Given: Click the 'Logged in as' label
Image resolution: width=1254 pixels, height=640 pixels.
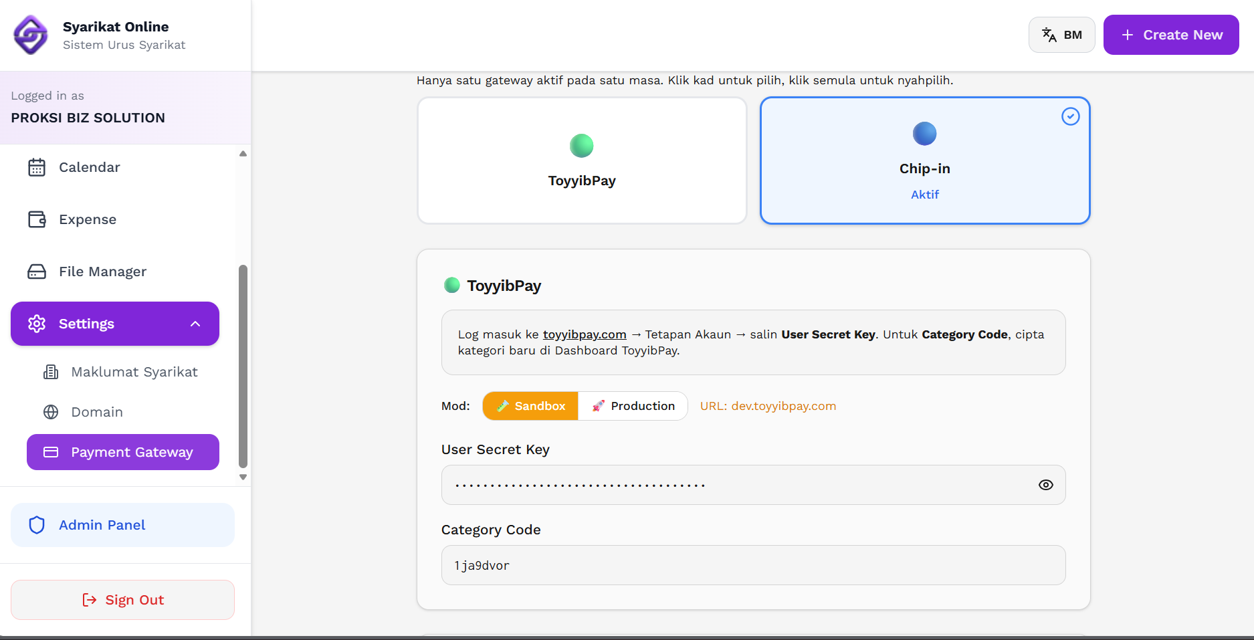Looking at the screenshot, I should point(47,96).
